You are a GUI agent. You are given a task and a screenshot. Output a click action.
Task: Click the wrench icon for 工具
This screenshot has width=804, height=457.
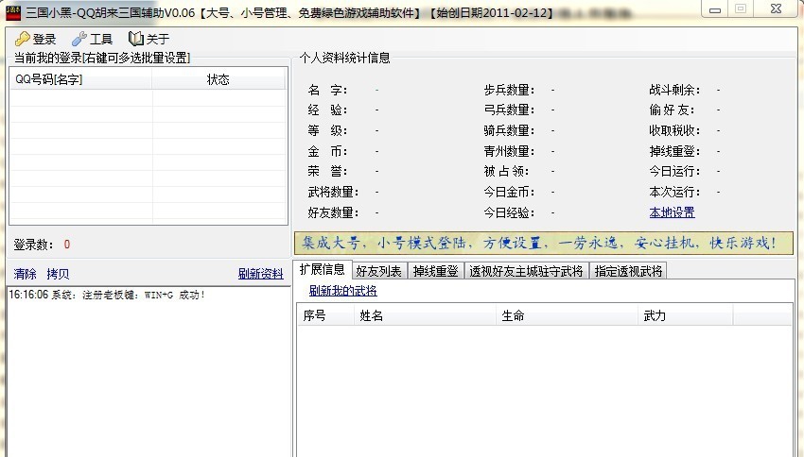[x=79, y=39]
